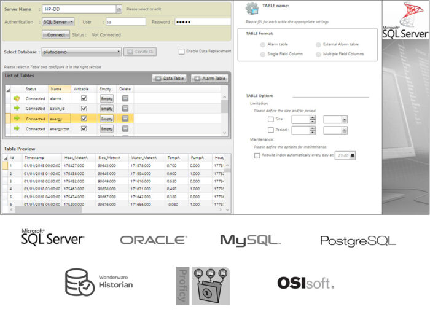Click the Table Preview horizontal scrollbar
The width and height of the screenshot is (430, 328).
tap(49, 210)
